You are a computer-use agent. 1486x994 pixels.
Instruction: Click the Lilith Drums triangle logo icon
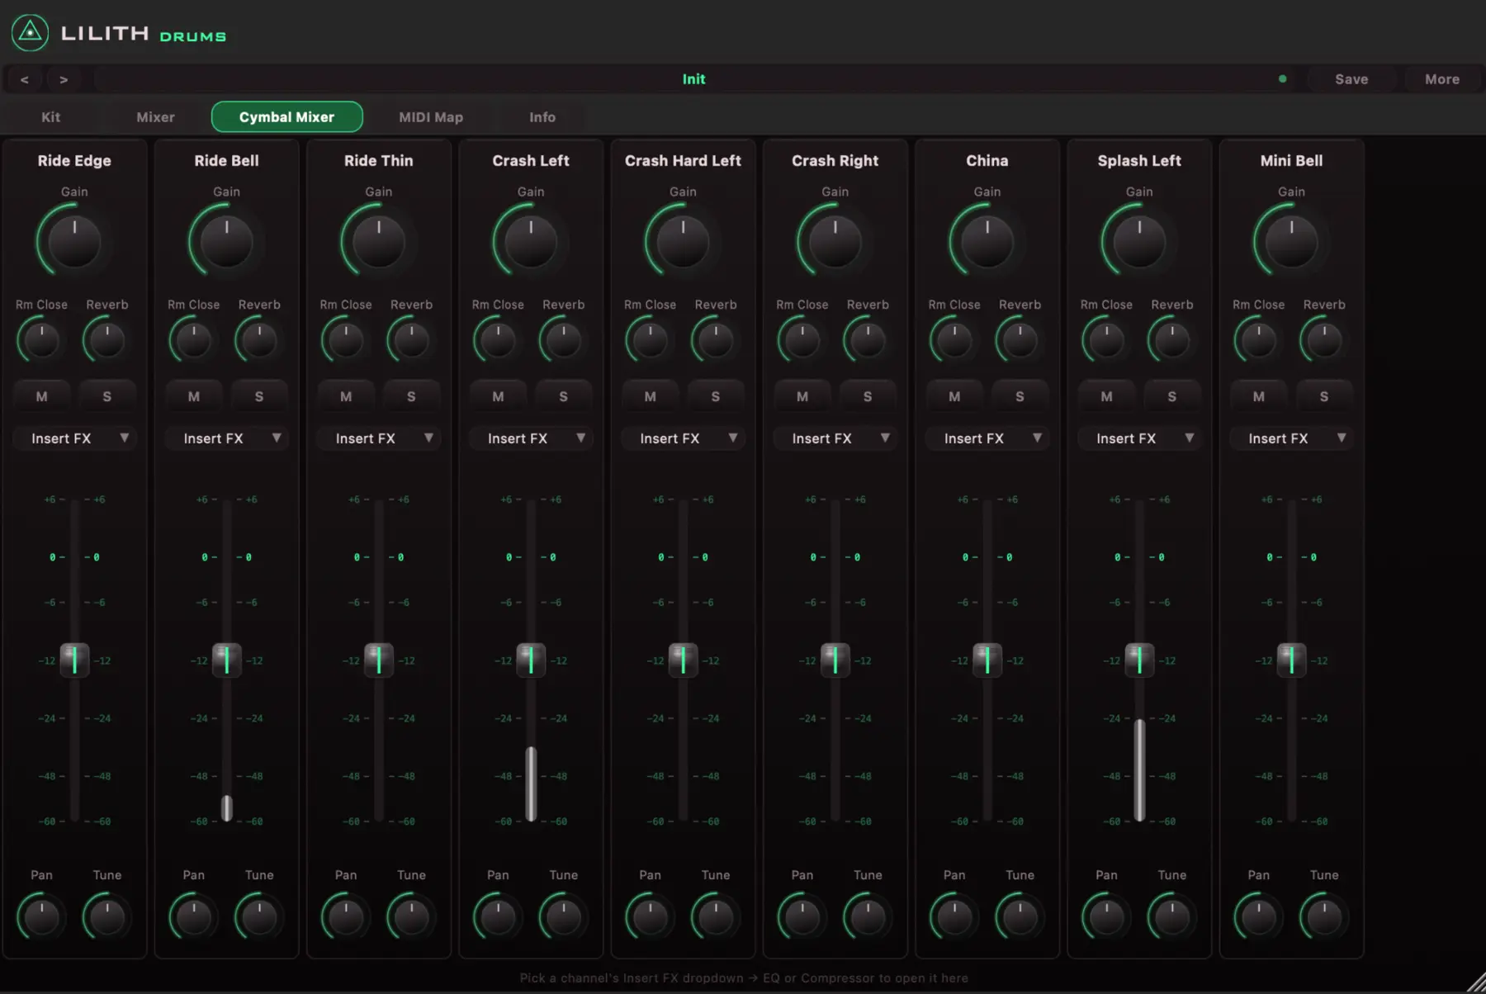30,33
